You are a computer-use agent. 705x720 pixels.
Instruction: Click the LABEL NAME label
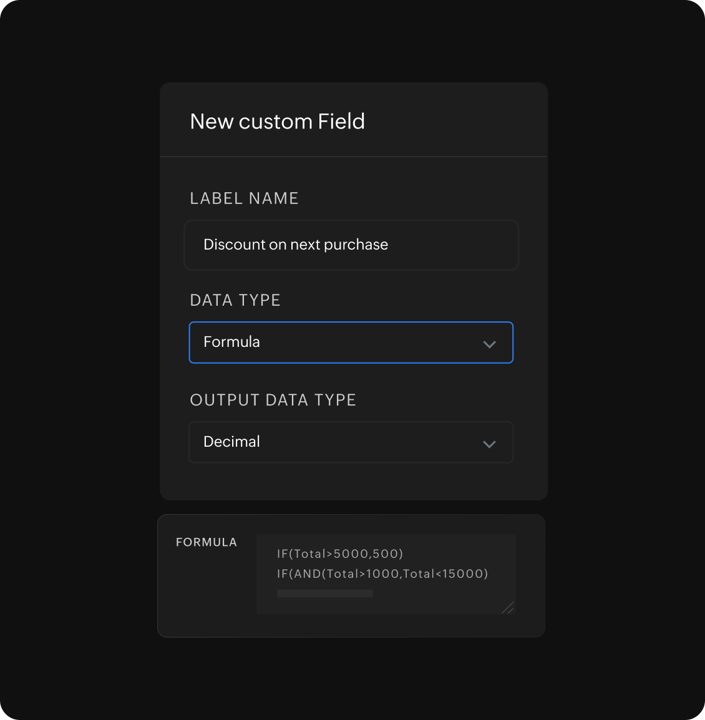[244, 198]
